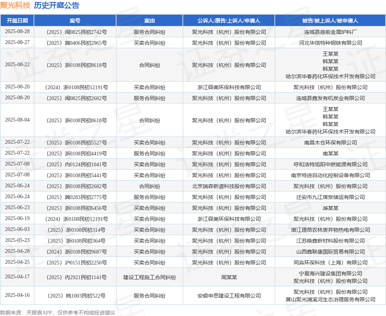Click defendant 连城县鑫发有机炭业有限公司
386x316 pixels.
[x=330, y=98]
